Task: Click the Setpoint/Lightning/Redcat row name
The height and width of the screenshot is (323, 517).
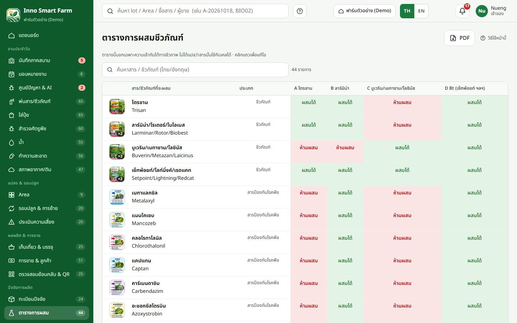Action: coord(163,178)
